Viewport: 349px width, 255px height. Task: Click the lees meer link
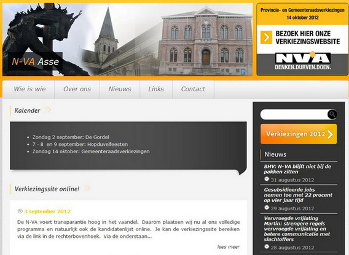coord(229,247)
